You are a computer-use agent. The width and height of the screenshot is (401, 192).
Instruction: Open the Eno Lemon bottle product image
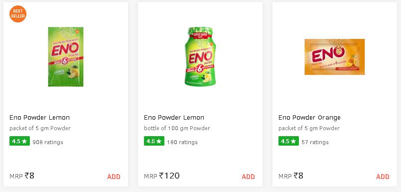[200, 56]
